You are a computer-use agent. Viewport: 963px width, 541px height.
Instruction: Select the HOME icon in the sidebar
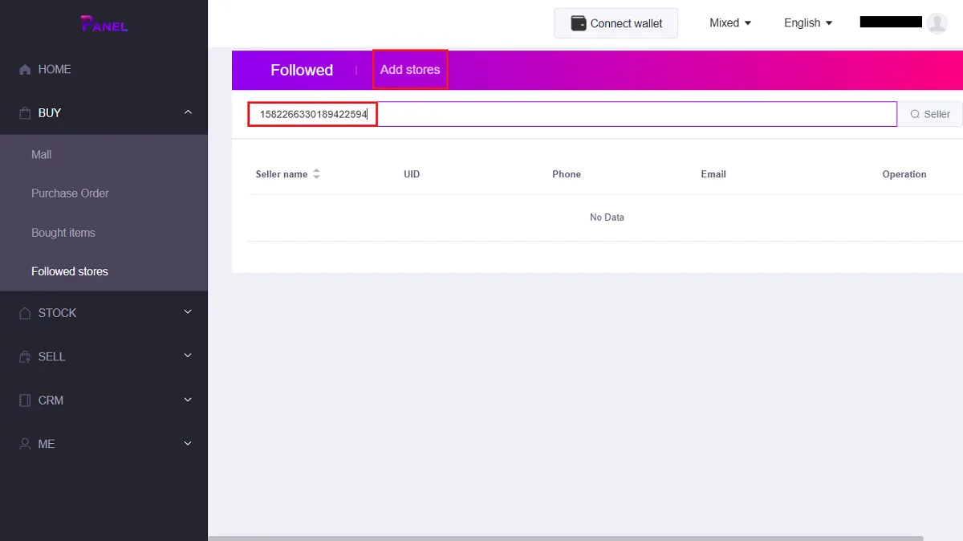click(25, 69)
